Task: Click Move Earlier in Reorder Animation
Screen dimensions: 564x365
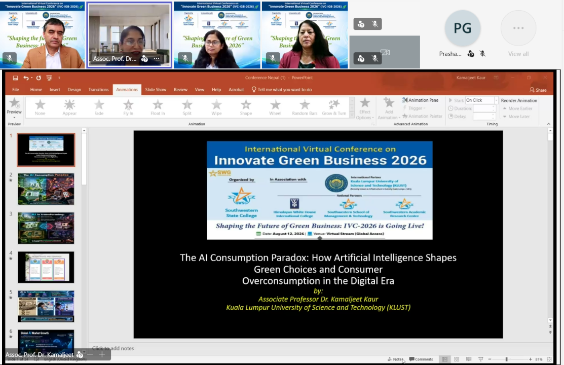Action: pyautogui.click(x=517, y=108)
